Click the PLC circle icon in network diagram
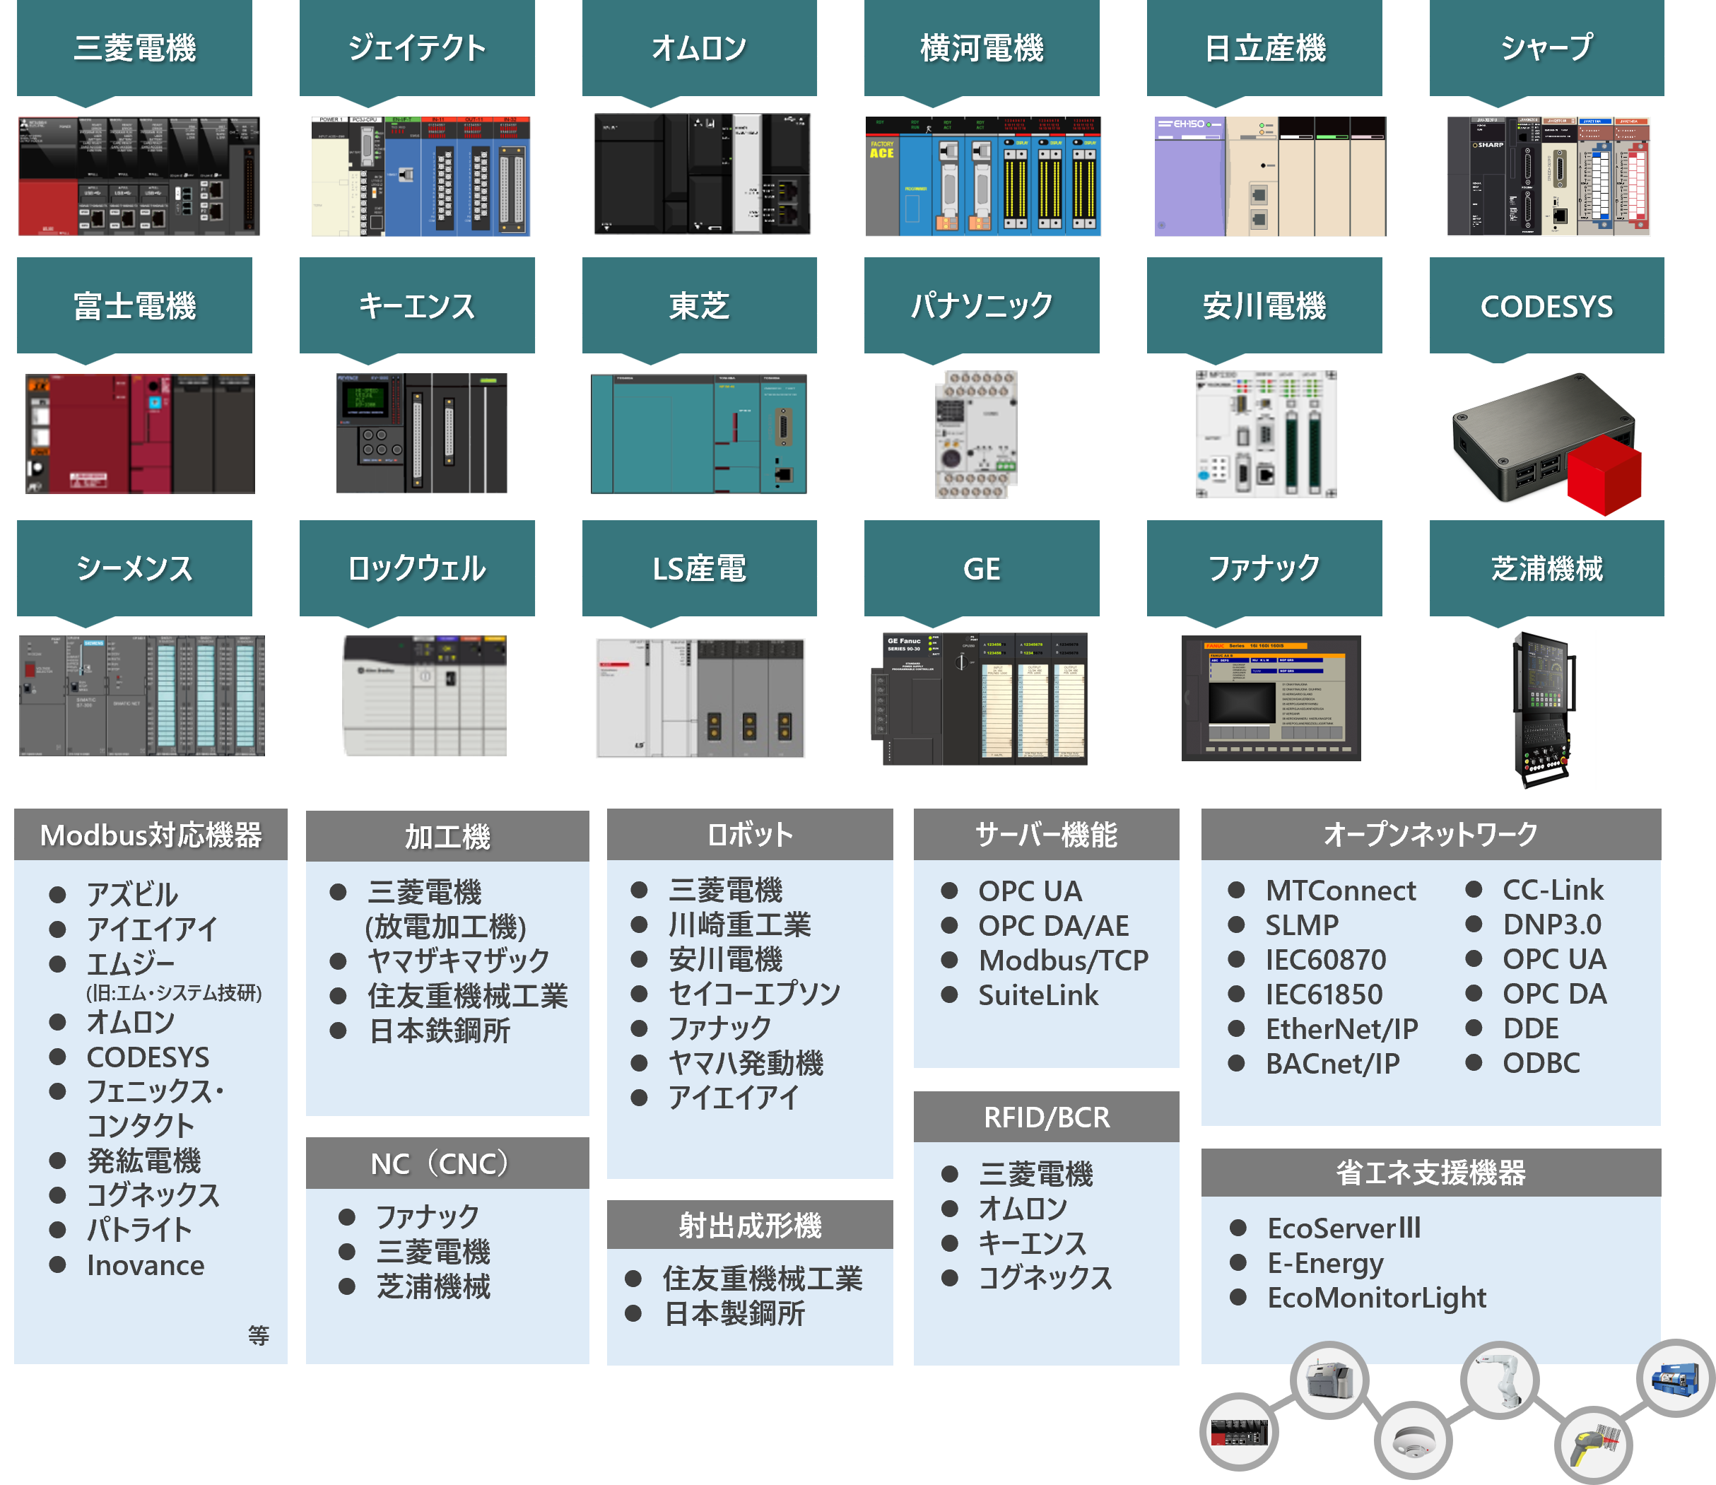This screenshot has height=1485, width=1716. click(1239, 1432)
